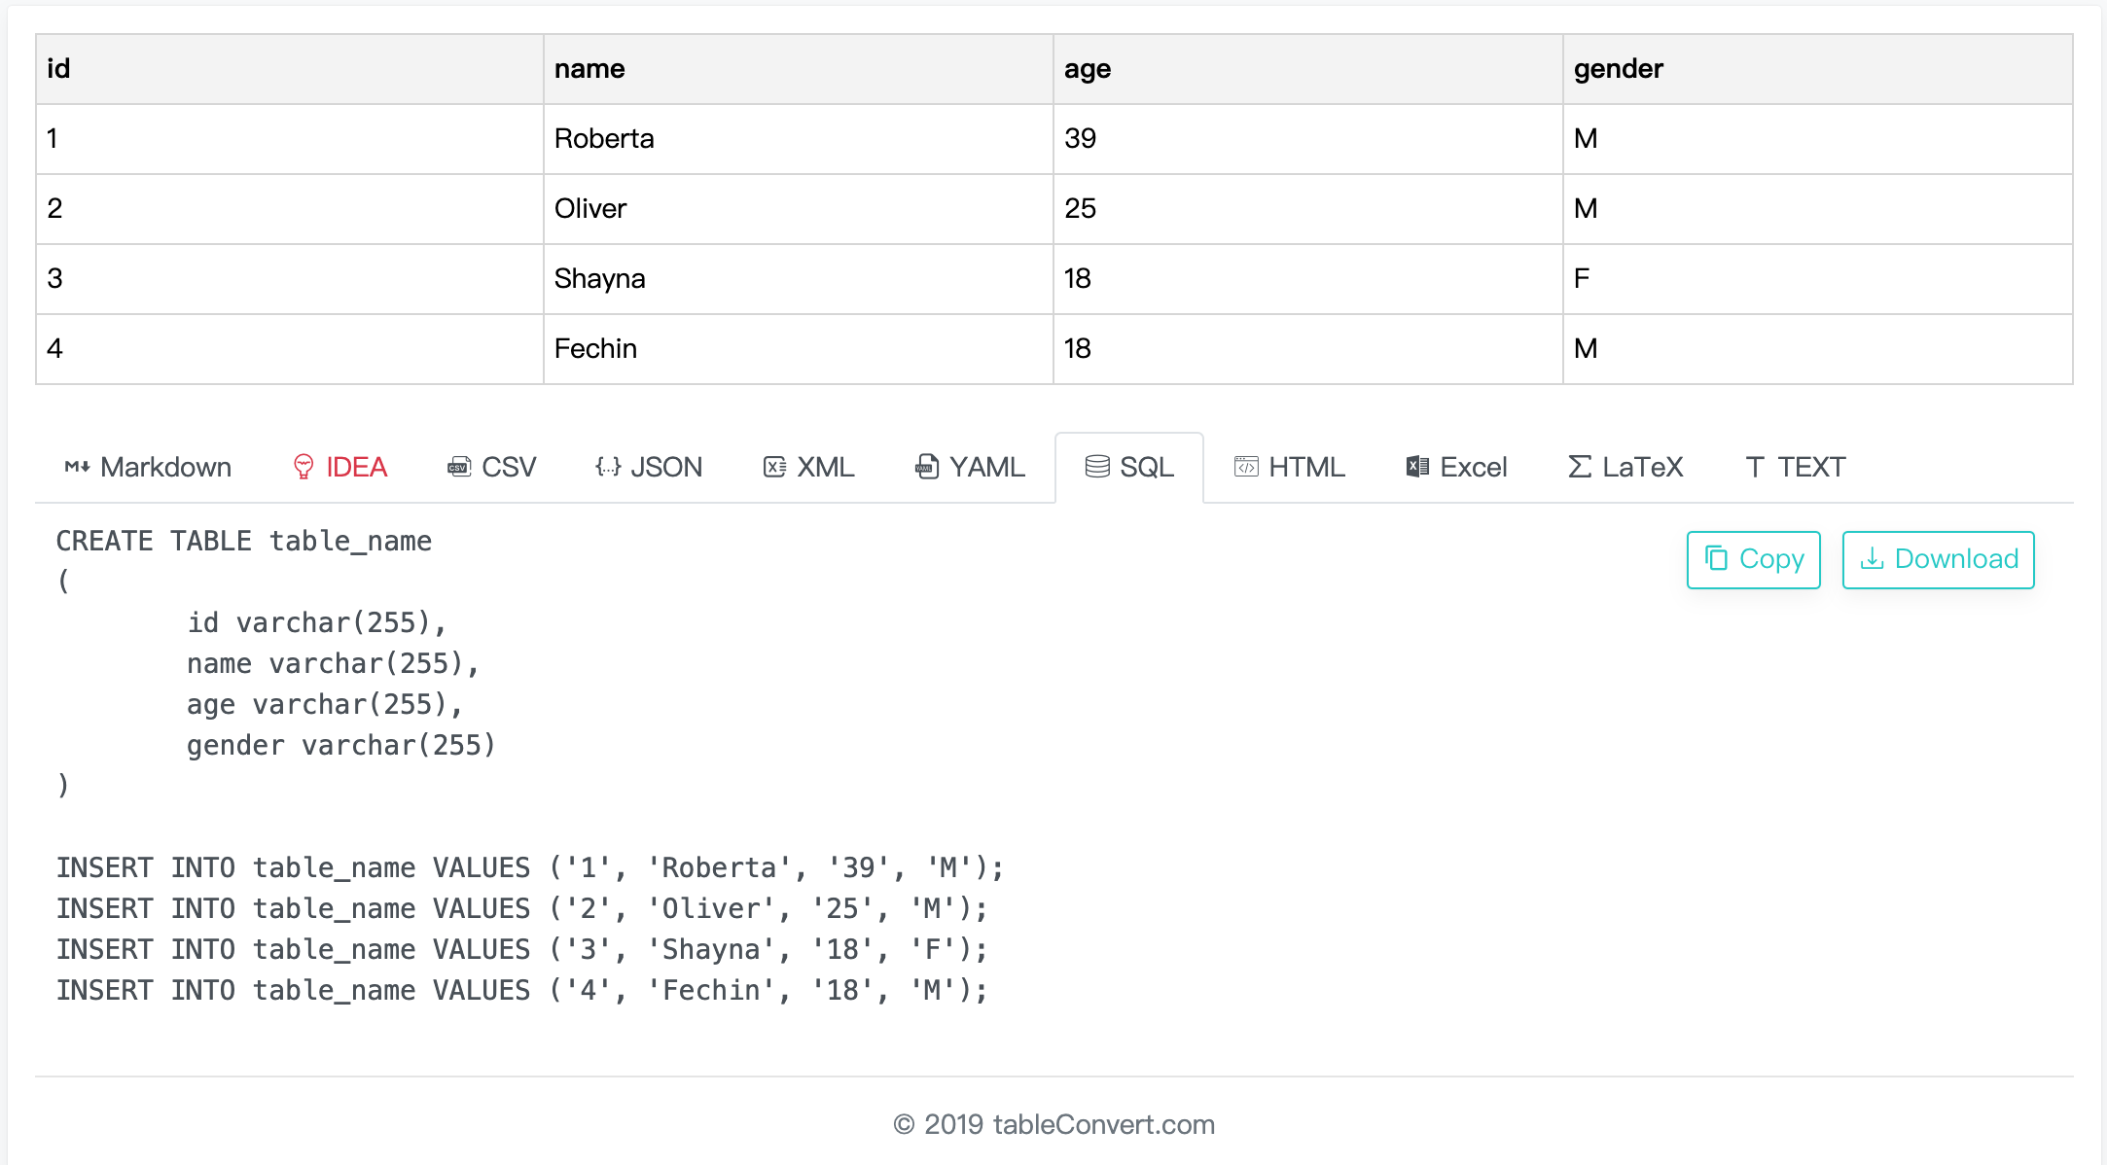Click the Excel spreadsheet icon
The width and height of the screenshot is (2107, 1165).
pos(1416,467)
